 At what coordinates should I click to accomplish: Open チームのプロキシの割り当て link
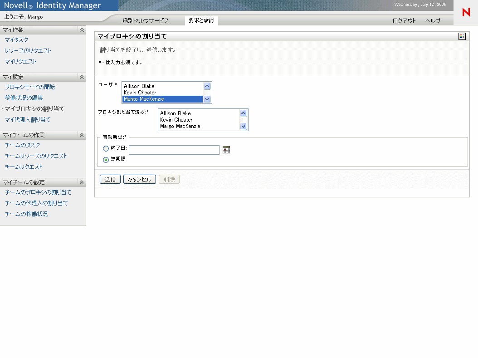(38, 192)
